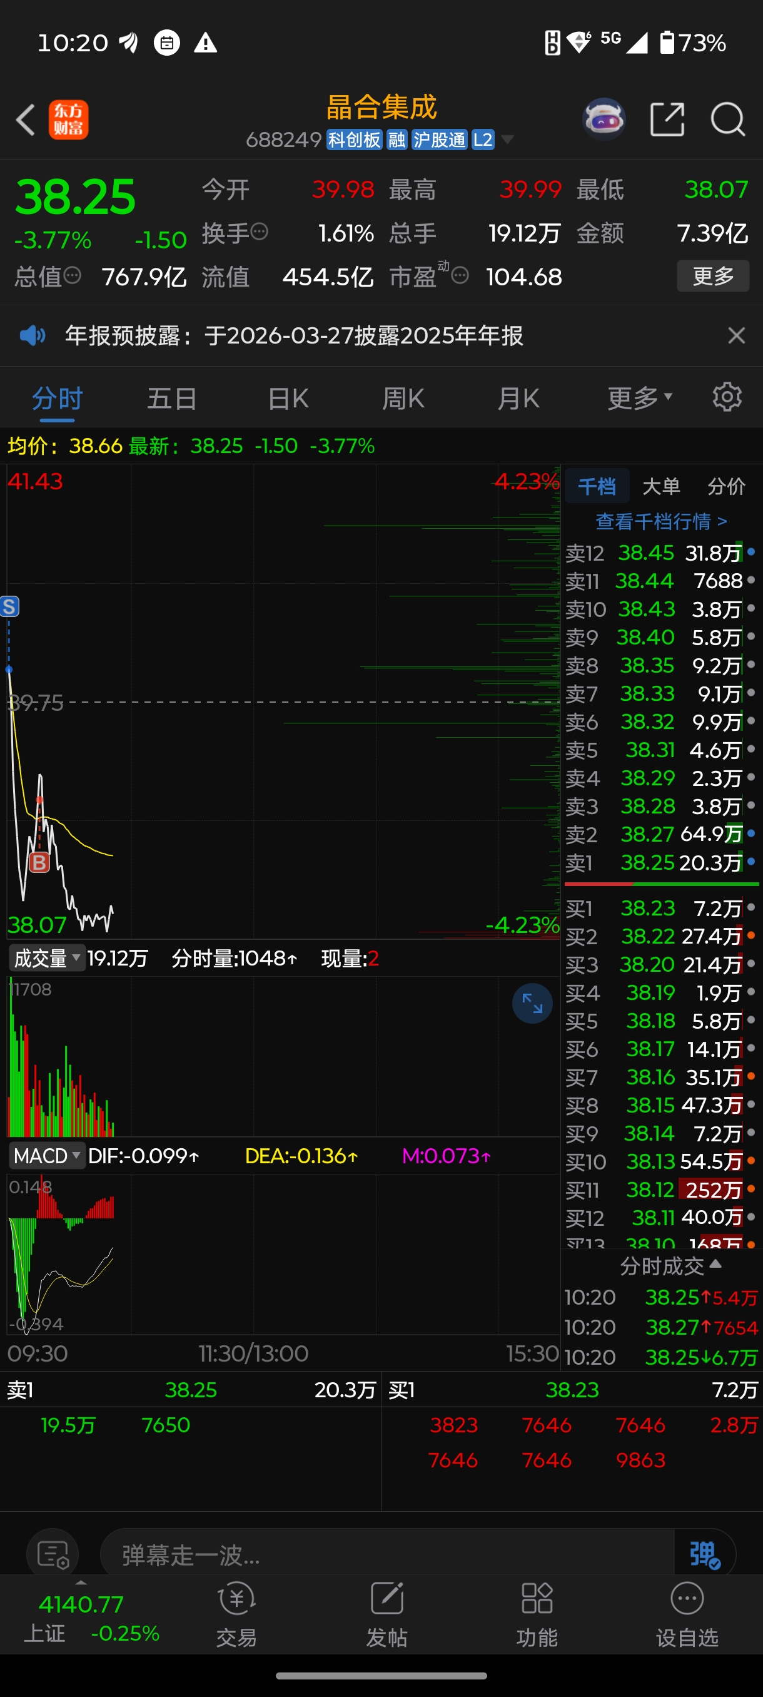Tap the back arrow icon
The width and height of the screenshot is (763, 1697).
[25, 120]
